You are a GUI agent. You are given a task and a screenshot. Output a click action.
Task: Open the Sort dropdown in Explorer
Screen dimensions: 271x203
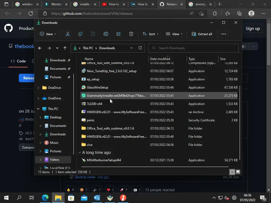coord(150,34)
